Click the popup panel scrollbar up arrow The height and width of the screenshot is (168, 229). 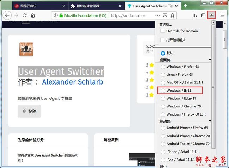click(x=213, y=23)
